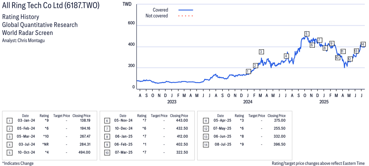Click the boxed 5 in the table row
Viewport: 369px width, 166px height.
(9, 152)
